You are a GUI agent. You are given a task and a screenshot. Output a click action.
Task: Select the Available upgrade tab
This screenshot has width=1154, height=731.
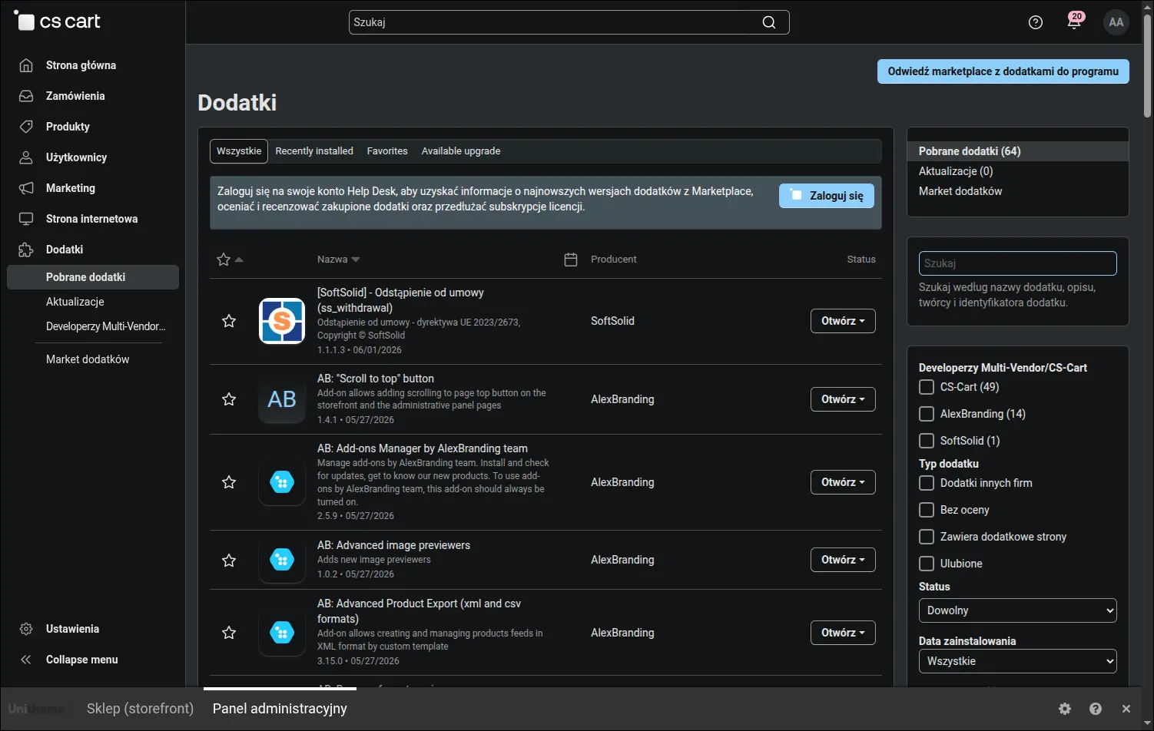461,151
